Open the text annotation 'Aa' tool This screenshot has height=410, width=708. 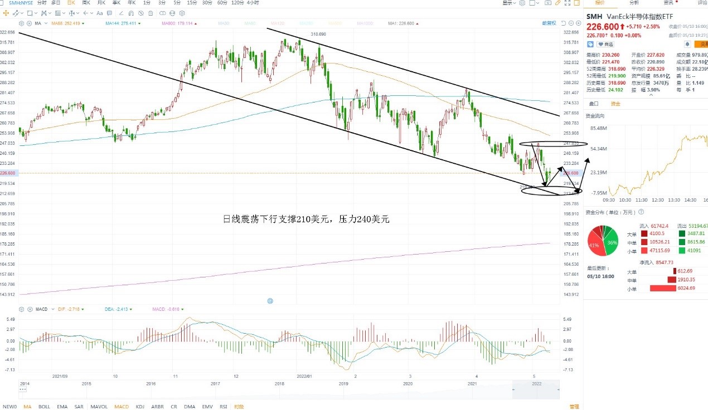[100, 13]
